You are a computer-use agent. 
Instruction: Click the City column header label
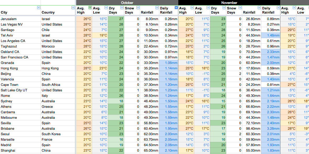click(4, 12)
